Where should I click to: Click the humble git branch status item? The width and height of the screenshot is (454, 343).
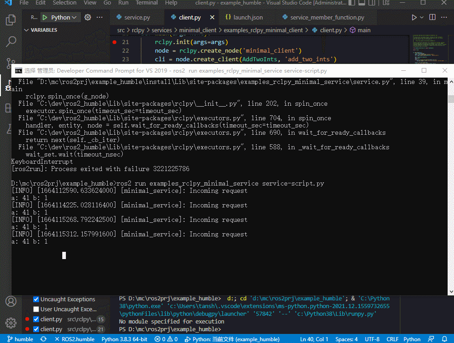coord(20,339)
